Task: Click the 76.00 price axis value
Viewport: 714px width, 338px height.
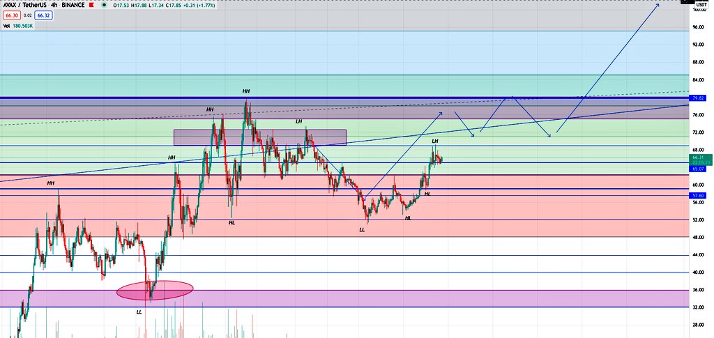Action: click(699, 115)
